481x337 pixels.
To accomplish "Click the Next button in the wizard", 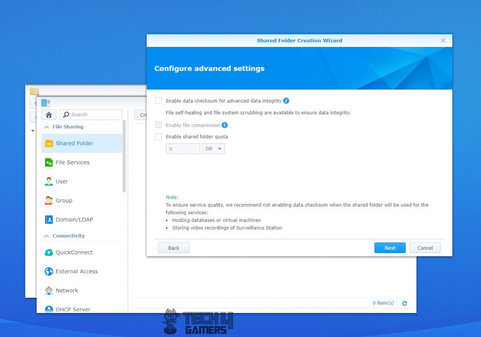I will point(389,247).
